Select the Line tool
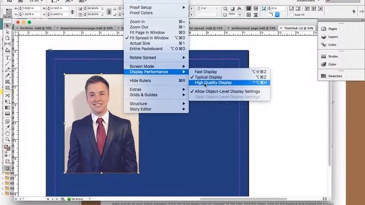365x205 pixels. pyautogui.click(x=7, y=64)
